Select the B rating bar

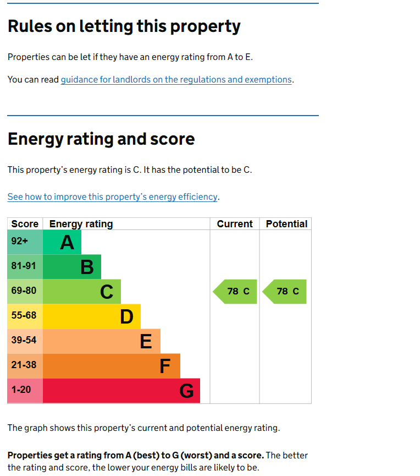coord(72,267)
